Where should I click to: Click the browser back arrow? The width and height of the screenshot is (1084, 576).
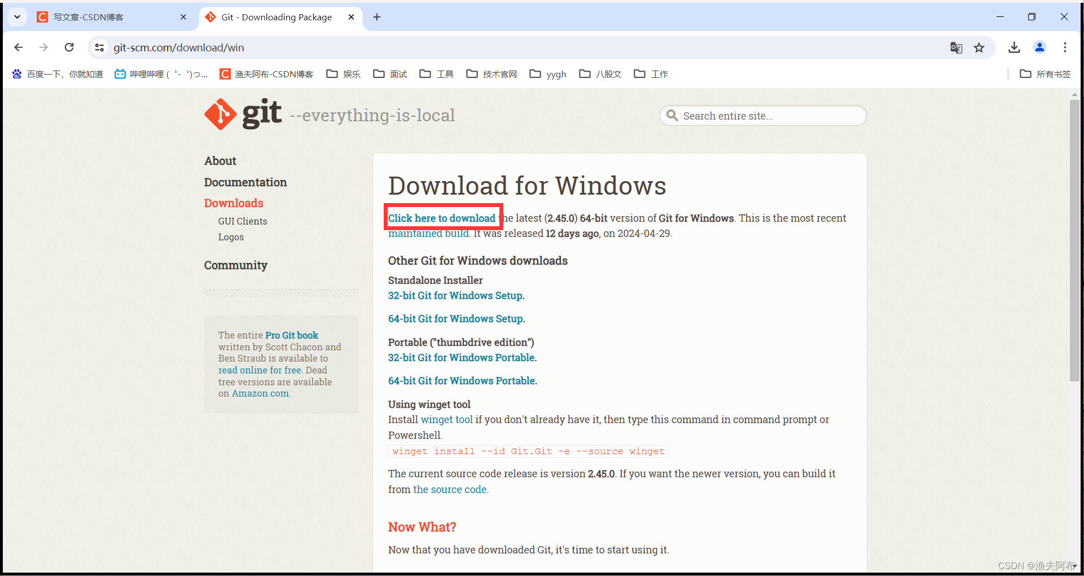[x=19, y=47]
